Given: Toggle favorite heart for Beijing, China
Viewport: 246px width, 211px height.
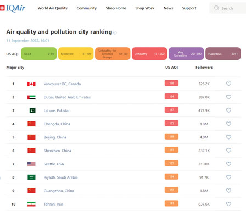Looking at the screenshot, I should [228, 137].
